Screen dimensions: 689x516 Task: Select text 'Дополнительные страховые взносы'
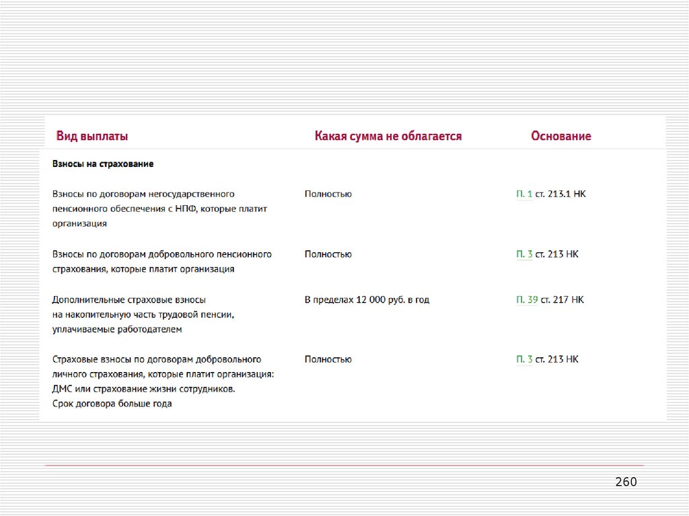[129, 300]
